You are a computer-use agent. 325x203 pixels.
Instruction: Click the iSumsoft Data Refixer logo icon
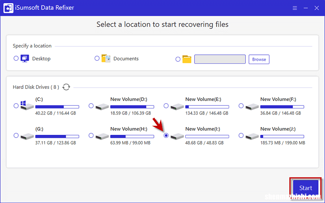tap(8, 8)
